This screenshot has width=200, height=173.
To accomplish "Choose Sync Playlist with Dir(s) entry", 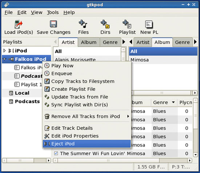I will [x=87, y=105].
